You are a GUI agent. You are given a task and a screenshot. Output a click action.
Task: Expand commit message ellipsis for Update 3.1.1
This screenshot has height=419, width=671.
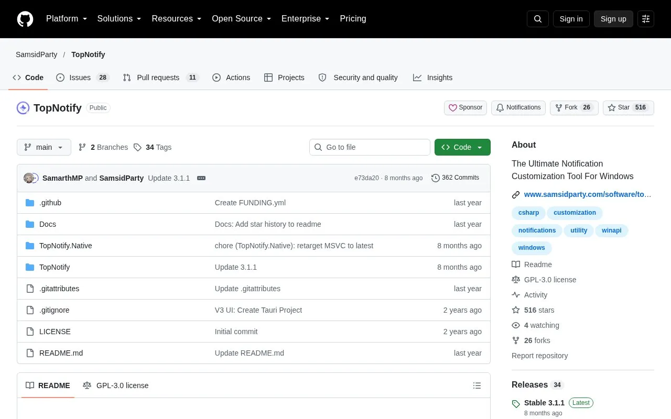[x=201, y=178]
